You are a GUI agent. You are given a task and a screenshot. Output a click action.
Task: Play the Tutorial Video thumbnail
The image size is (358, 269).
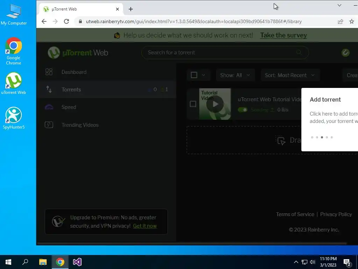coord(215,104)
